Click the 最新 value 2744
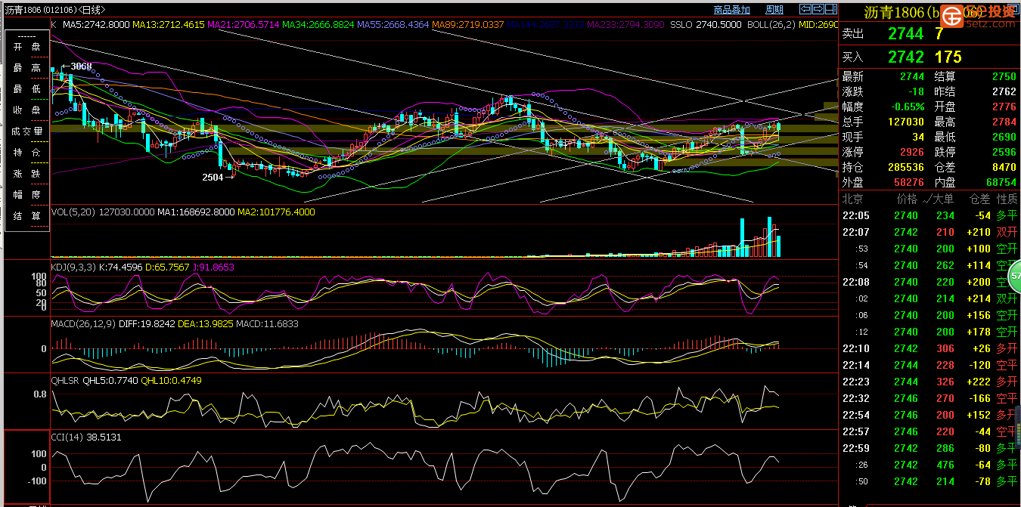The width and height of the screenshot is (1021, 507). (x=912, y=77)
